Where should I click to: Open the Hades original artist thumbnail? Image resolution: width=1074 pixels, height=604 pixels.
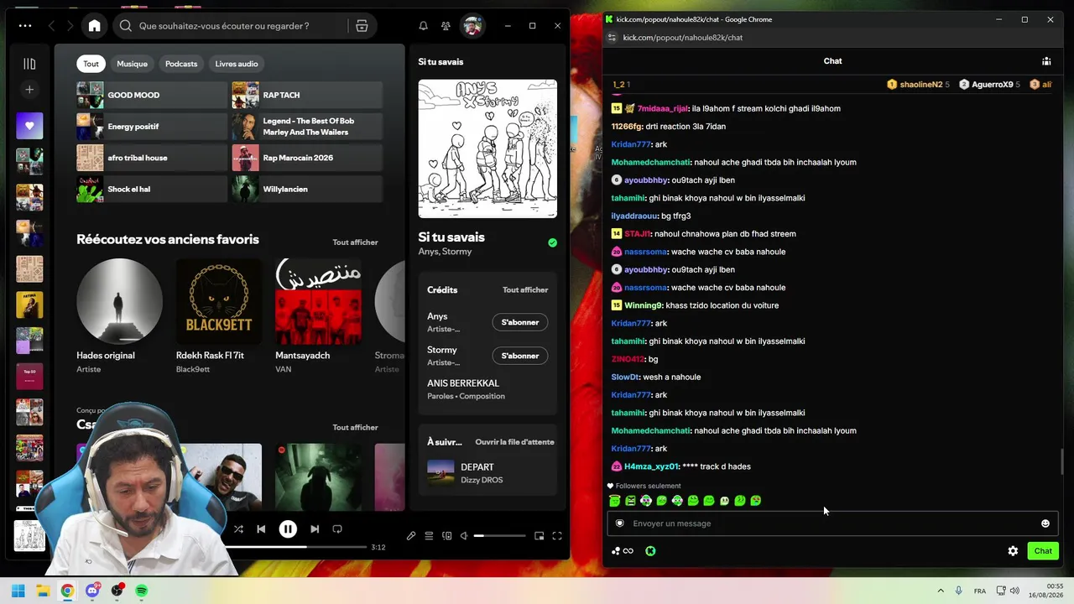pos(119,301)
